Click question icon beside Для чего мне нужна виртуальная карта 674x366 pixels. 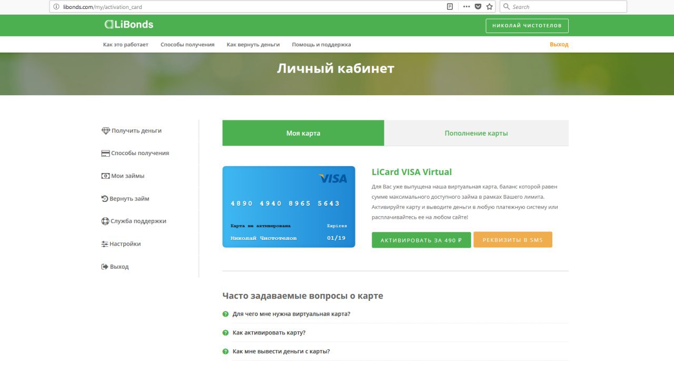point(225,314)
